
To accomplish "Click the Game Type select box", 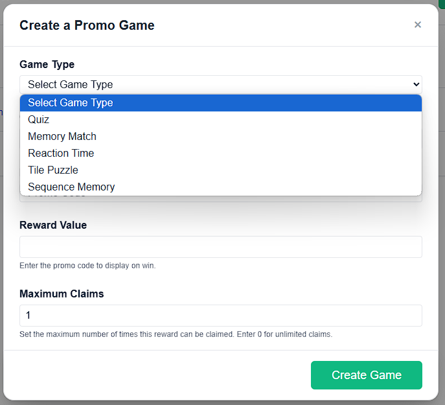I will click(220, 84).
